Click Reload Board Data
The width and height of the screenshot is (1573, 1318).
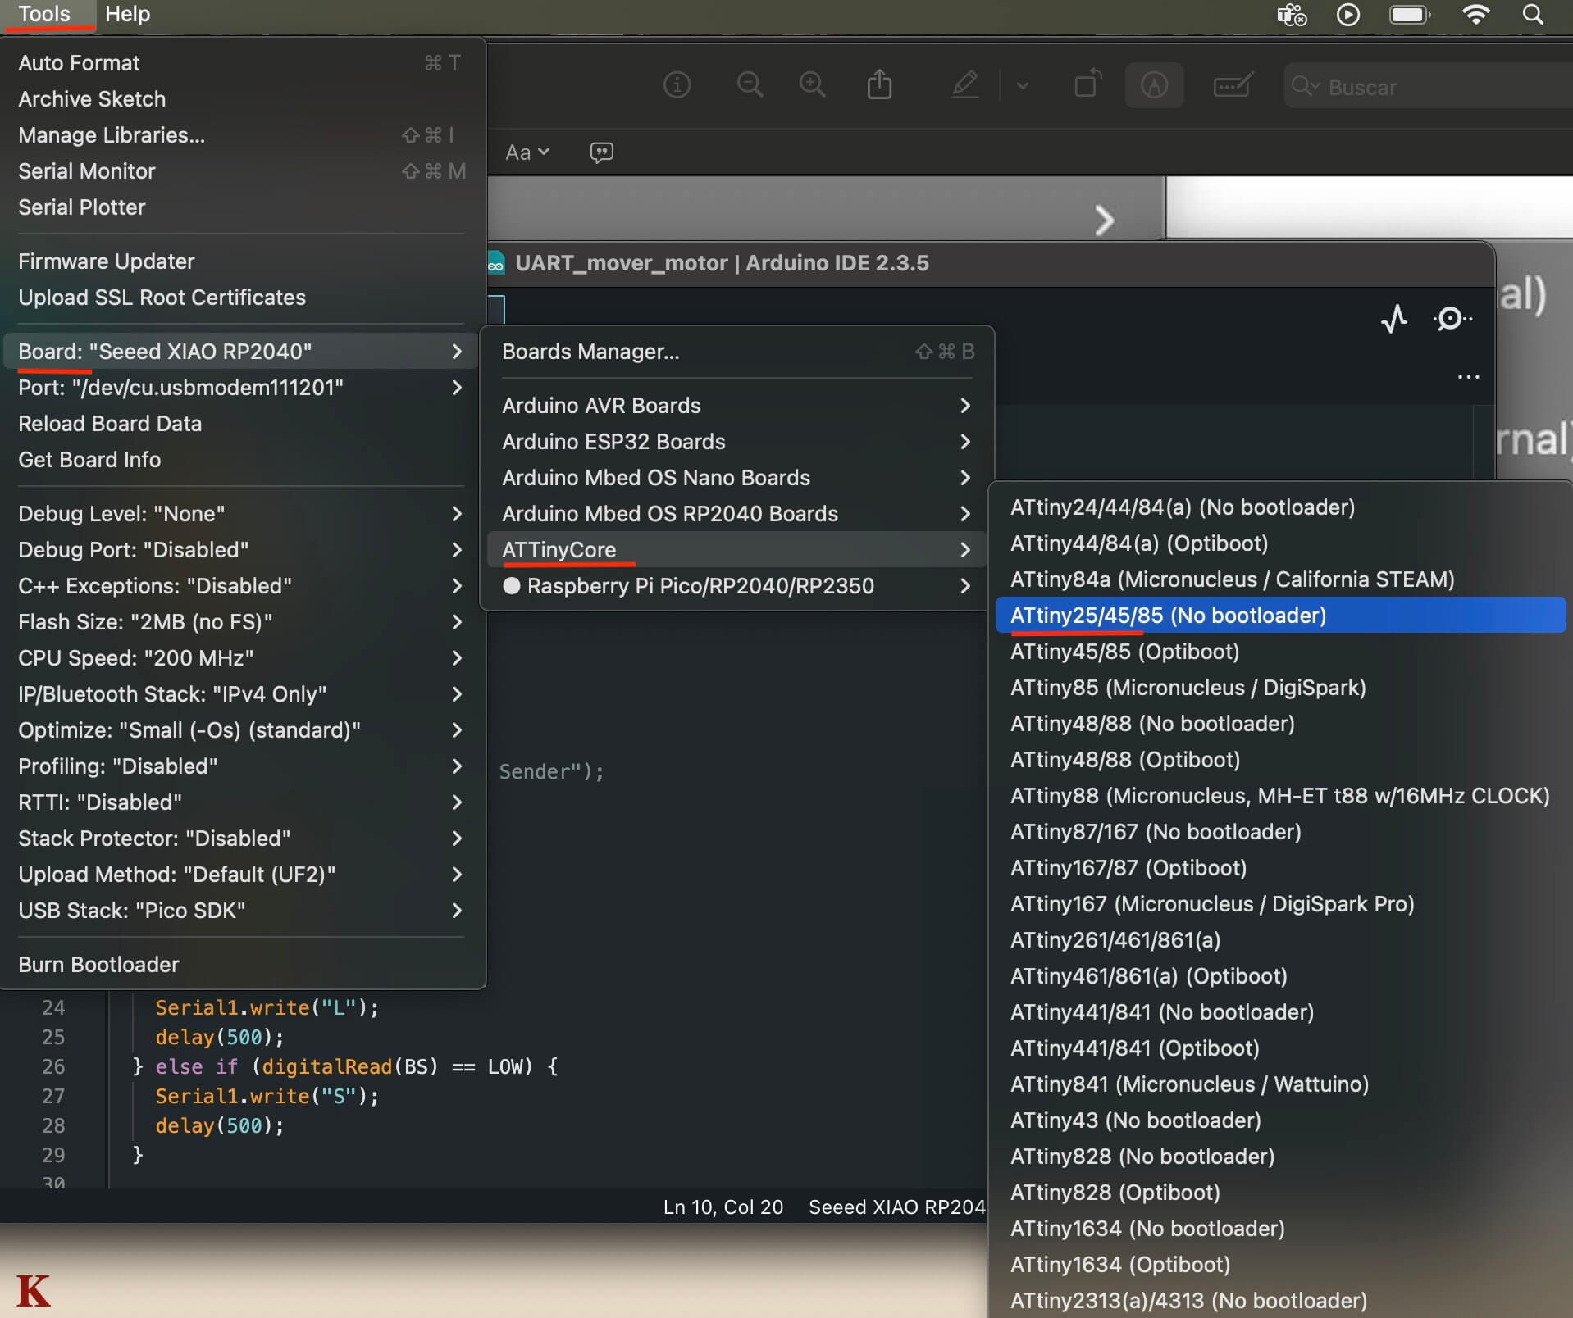click(243, 424)
